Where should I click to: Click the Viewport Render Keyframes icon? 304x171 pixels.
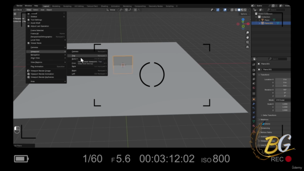[x=28, y=77]
